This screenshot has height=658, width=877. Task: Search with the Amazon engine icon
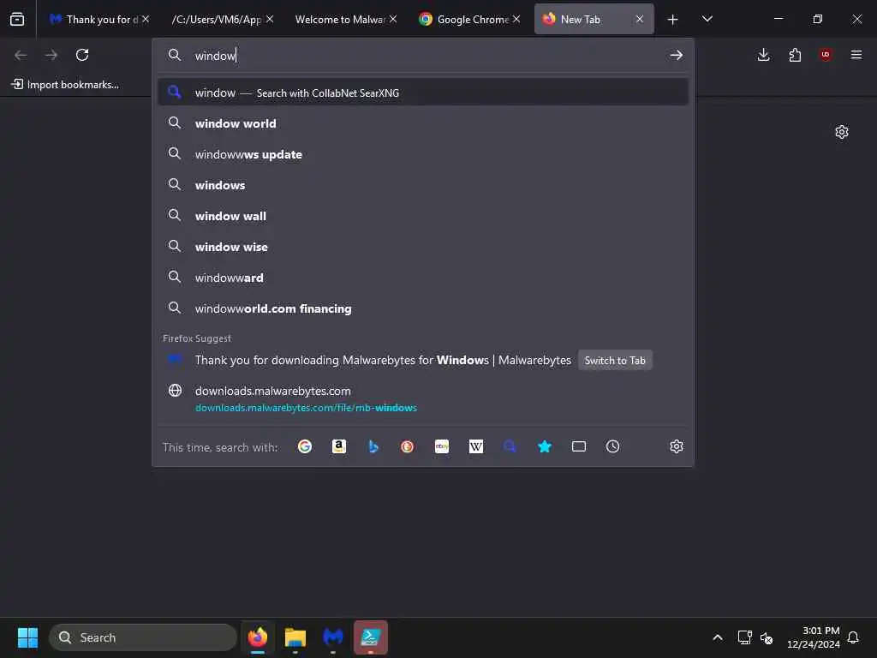339,446
